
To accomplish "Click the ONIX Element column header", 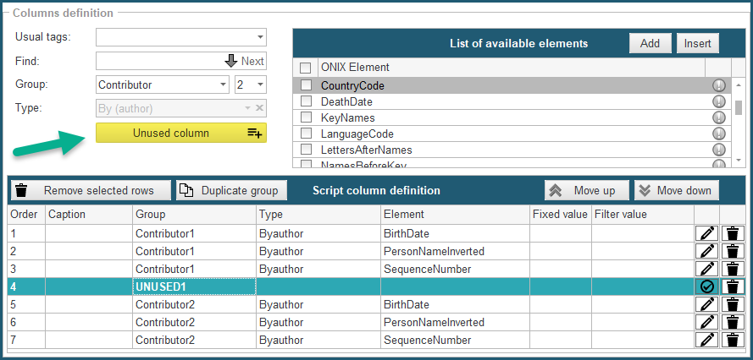I will 511,67.
